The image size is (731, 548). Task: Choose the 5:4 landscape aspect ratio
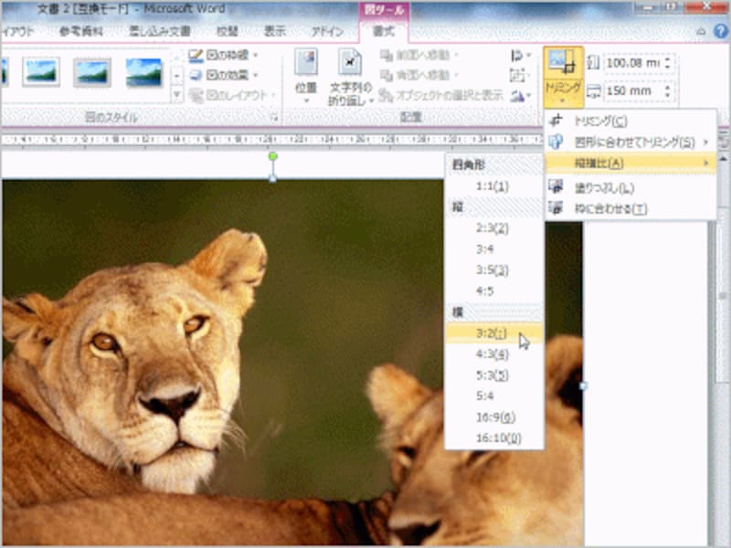click(494, 396)
